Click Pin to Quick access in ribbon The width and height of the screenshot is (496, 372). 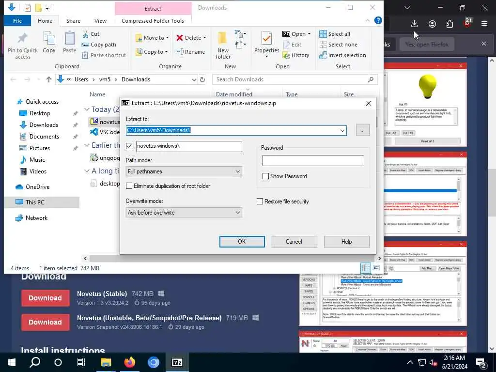(x=22, y=46)
